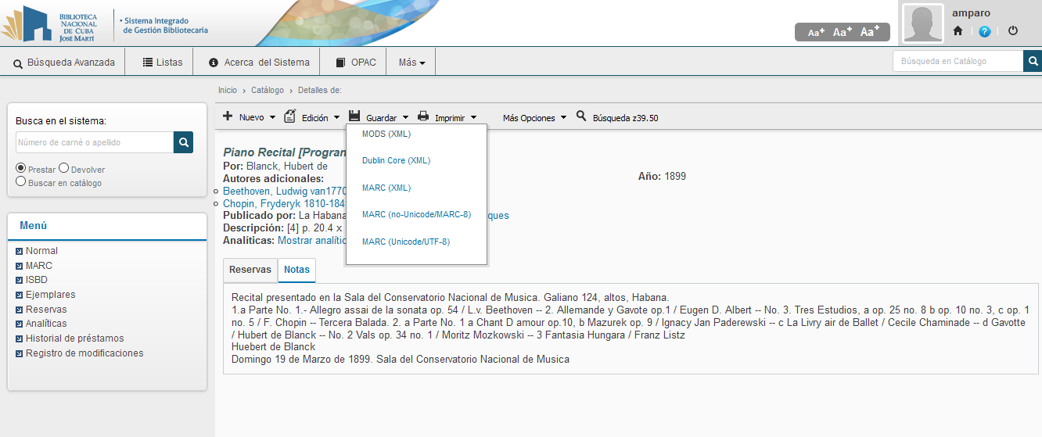Click the largest Aa+ font size icon
The image size is (1042, 437).
click(870, 32)
